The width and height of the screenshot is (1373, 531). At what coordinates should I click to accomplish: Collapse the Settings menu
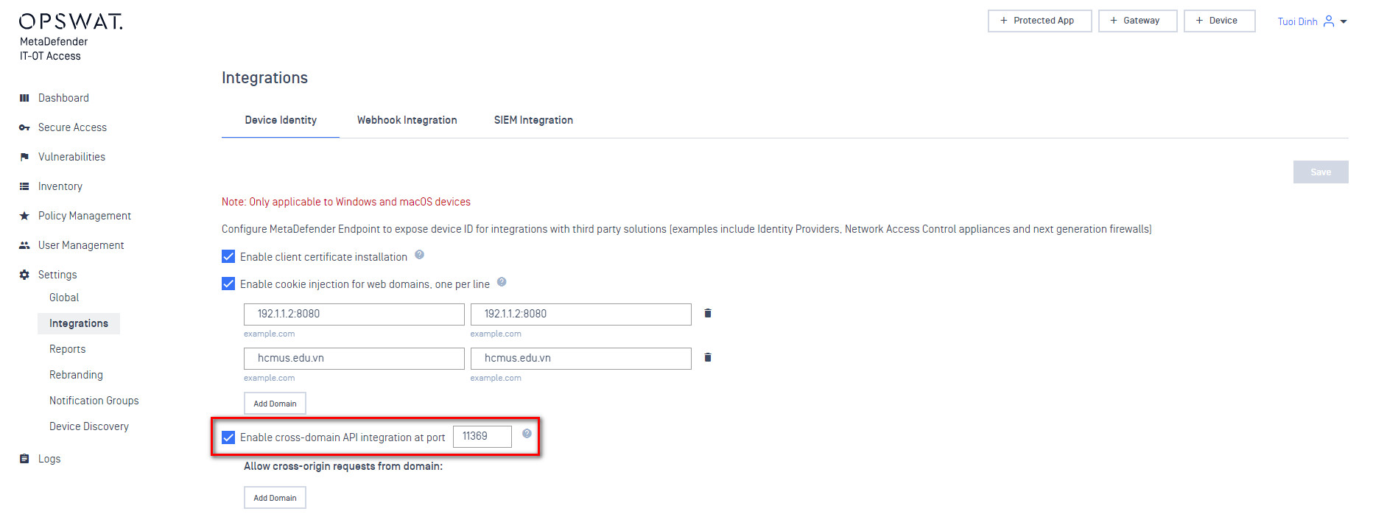pos(57,275)
